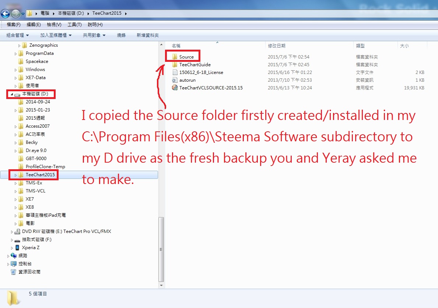This screenshot has width=438, height=308.
Task: Click the 本機磁碟 (D:) breadcrumb in address bar
Action: coord(71,13)
